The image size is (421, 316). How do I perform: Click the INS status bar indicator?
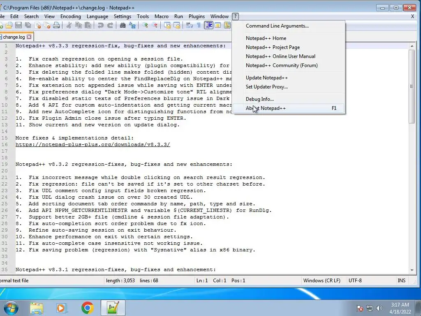(x=401, y=281)
